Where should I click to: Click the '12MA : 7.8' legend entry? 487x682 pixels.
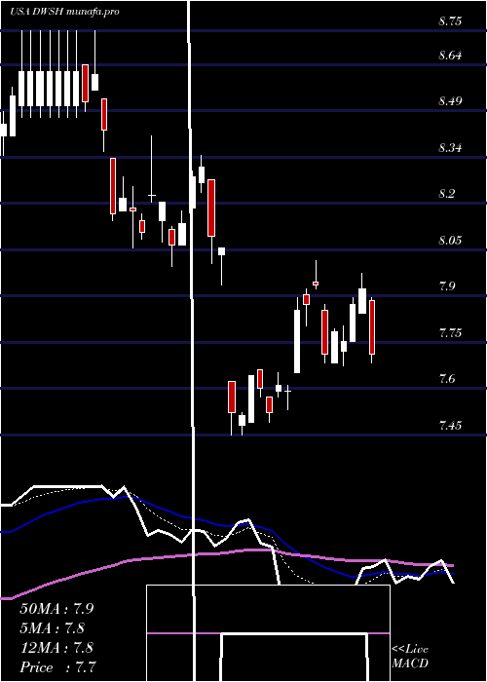(x=56, y=648)
